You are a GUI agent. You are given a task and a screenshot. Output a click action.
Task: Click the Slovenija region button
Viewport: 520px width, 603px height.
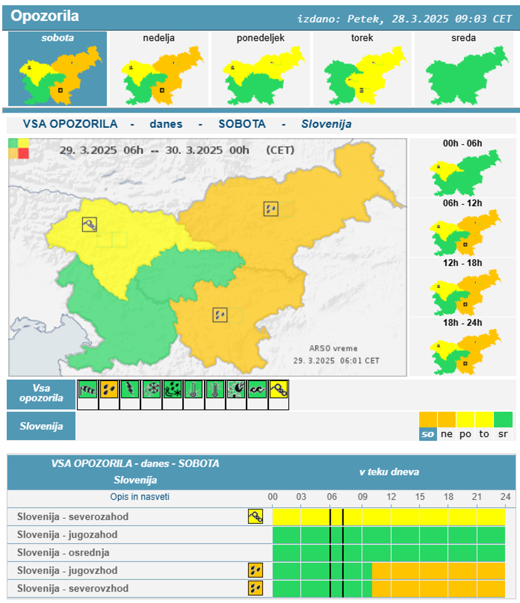coord(41,427)
